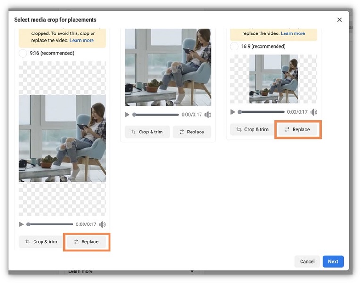The height and width of the screenshot is (283, 361).
Task: Expand the dropdown arrow behind the dialog
Action: (192, 272)
